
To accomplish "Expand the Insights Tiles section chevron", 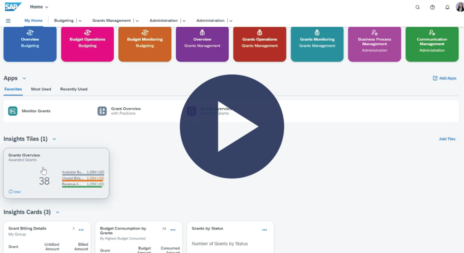I will 54,139.
